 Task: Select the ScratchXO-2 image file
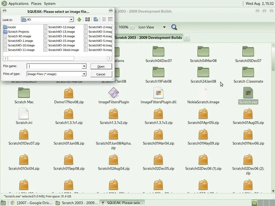click(98, 27)
